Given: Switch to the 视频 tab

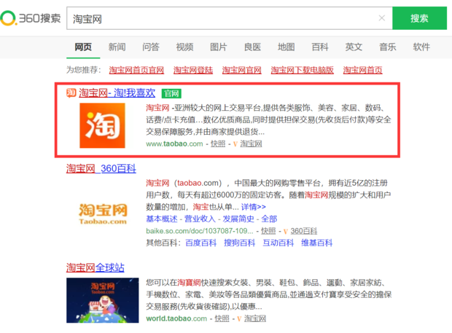Looking at the screenshot, I should point(184,47).
